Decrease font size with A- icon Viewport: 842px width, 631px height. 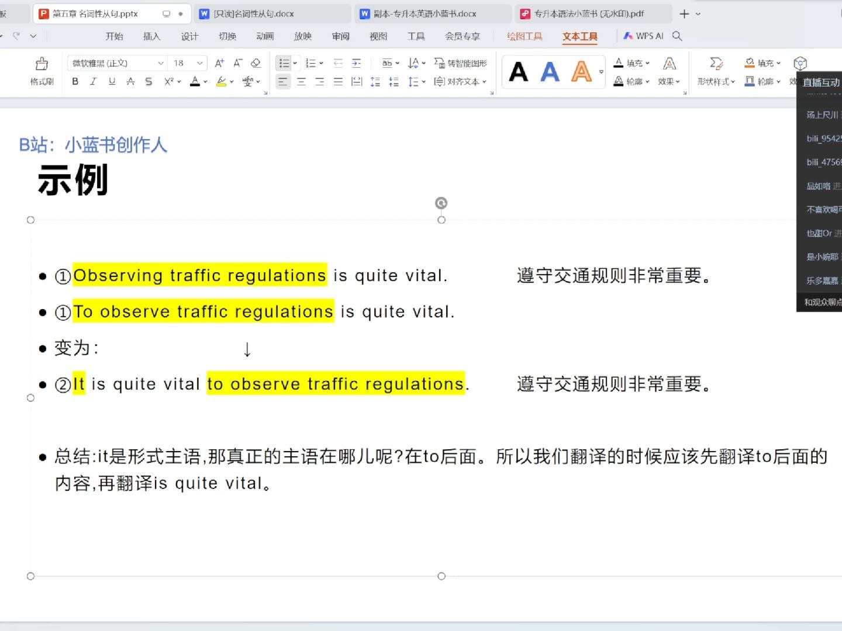(x=237, y=63)
